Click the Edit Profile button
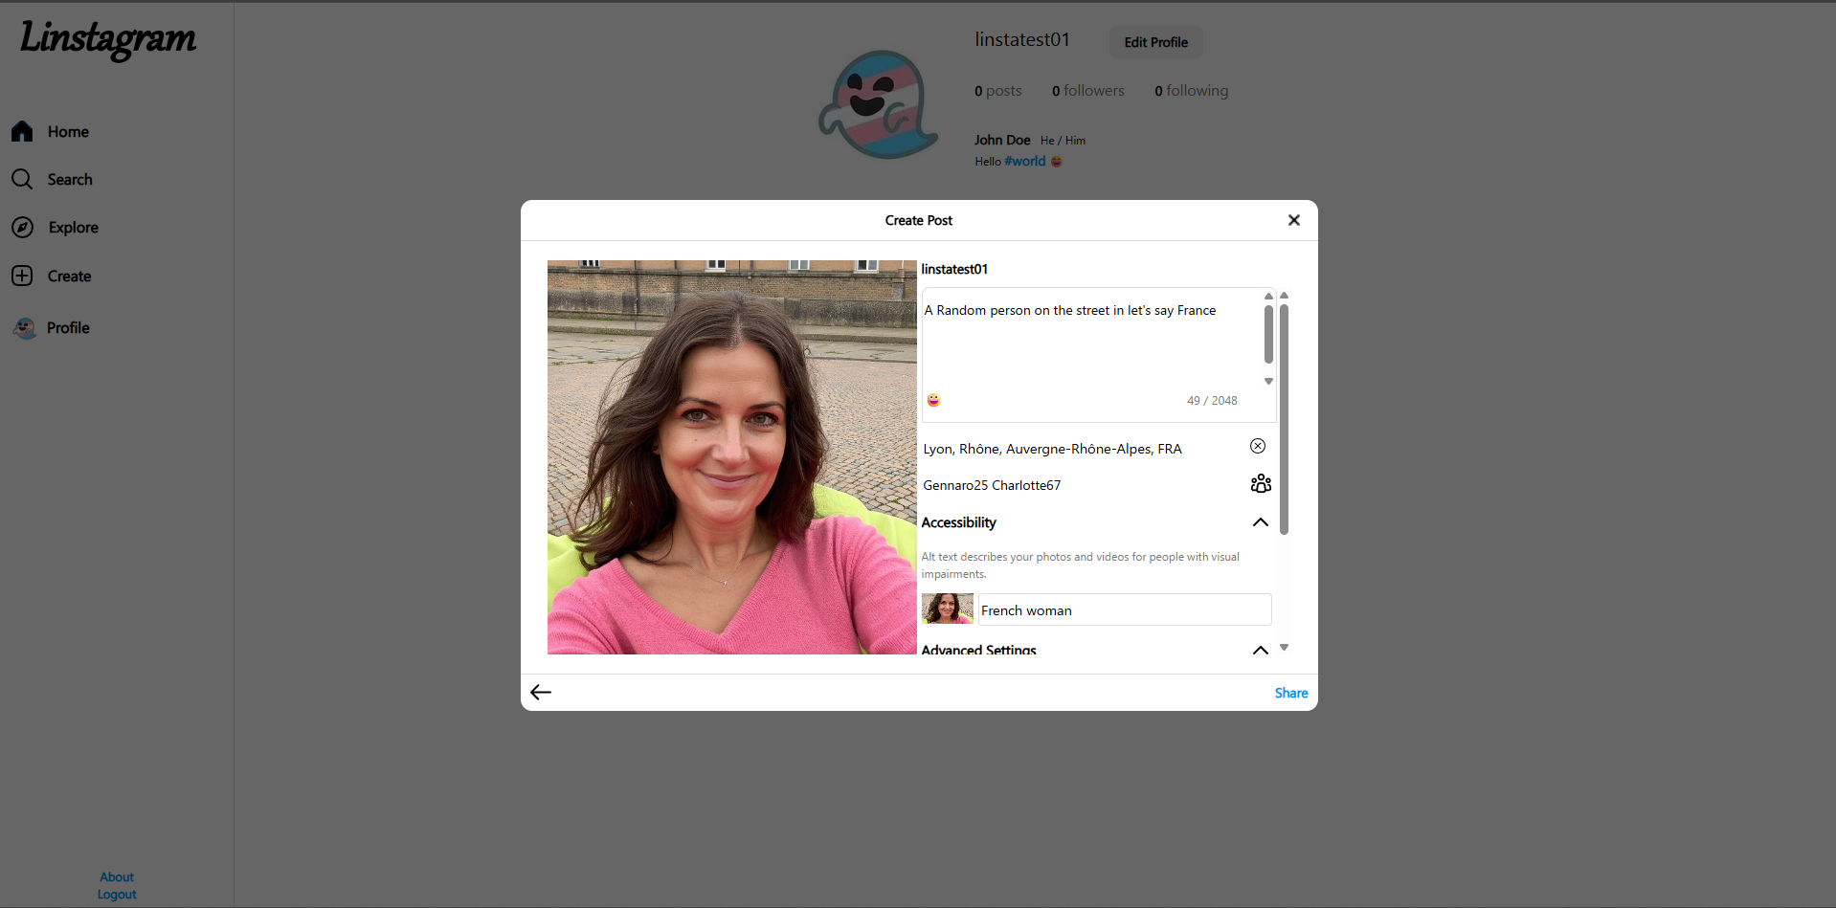Viewport: 1836px width, 908px height. coord(1155,42)
